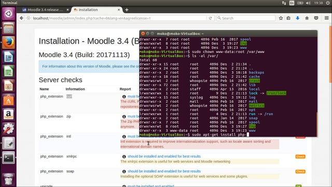Click terminal title moko@moko-VirtualBox
Image resolution: width=332 pixels, height=187 pixels.
tap(180, 33)
